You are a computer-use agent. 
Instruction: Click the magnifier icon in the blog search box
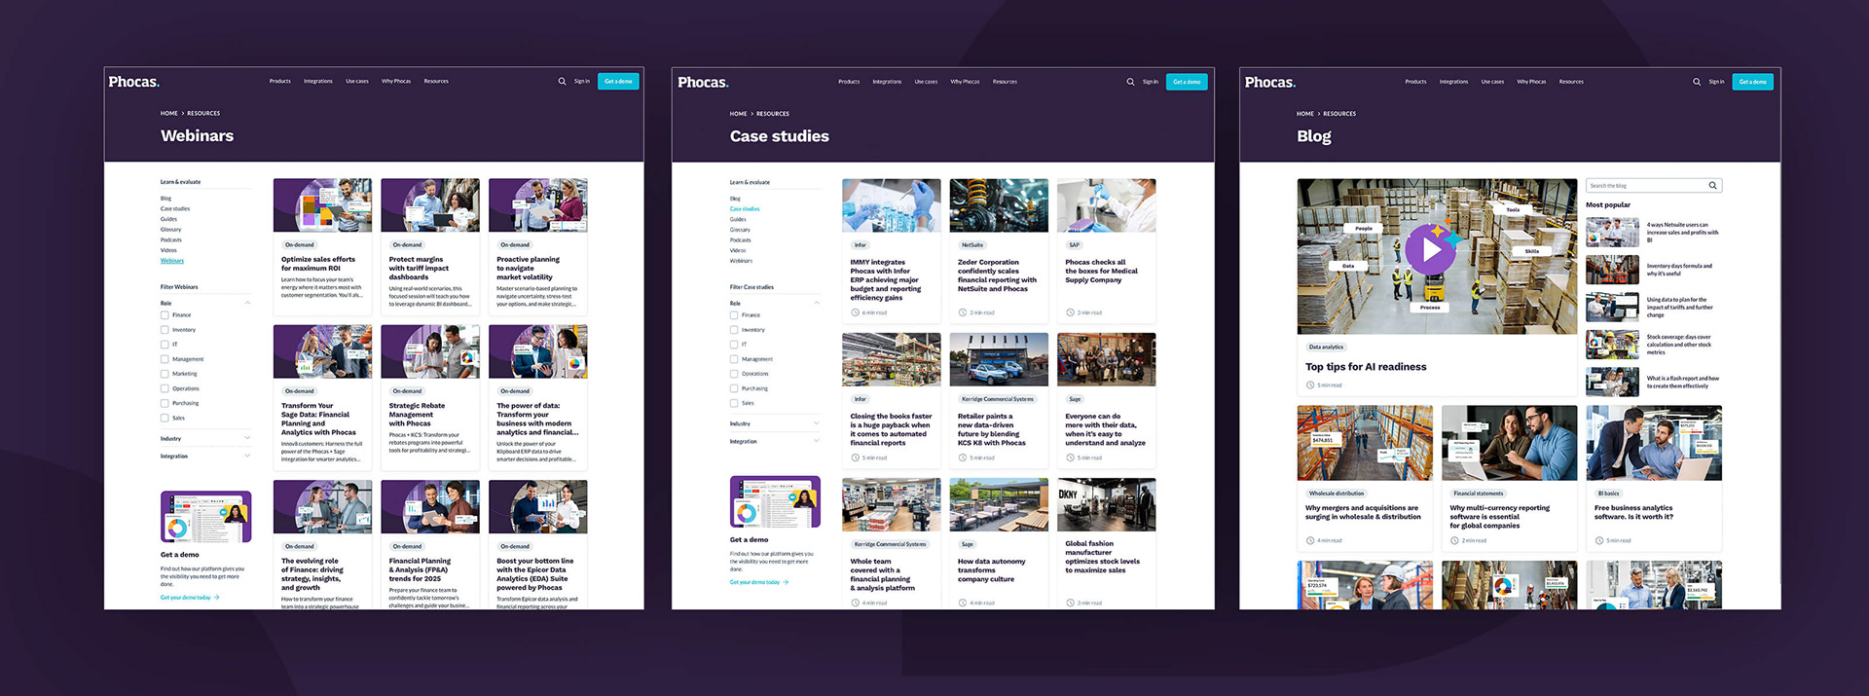pos(1712,185)
